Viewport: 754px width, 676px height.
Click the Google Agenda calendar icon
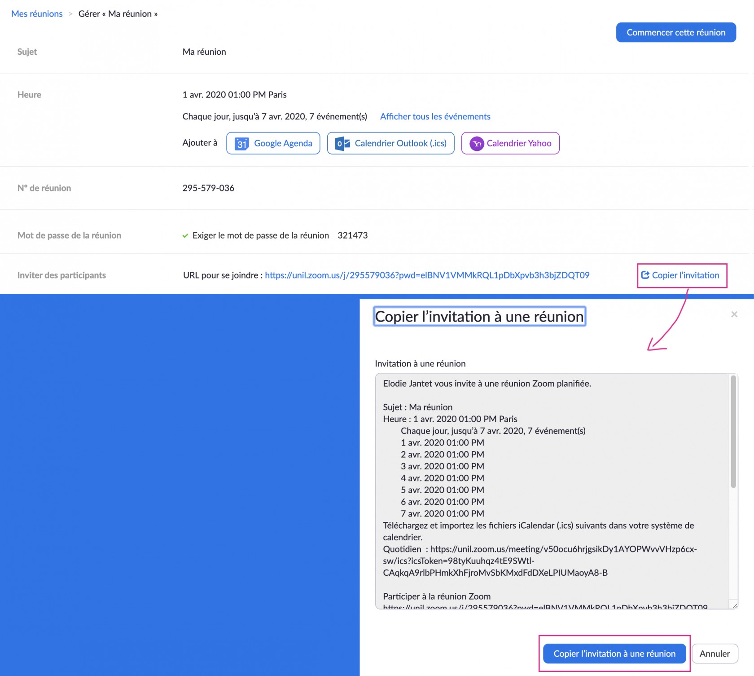tap(241, 144)
